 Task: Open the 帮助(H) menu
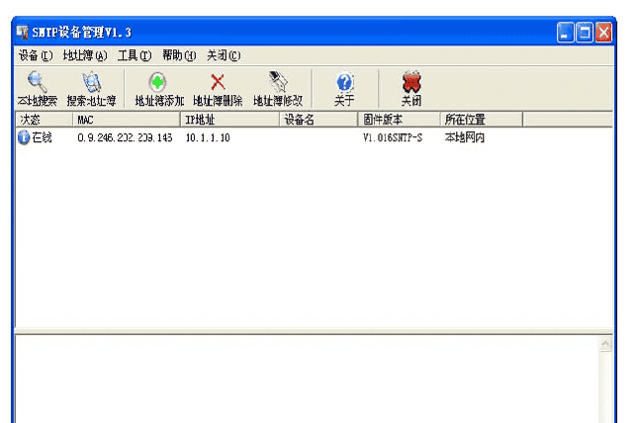click(x=179, y=55)
